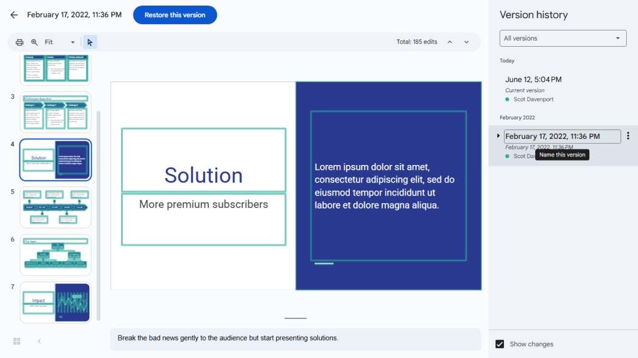Image resolution: width=638 pixels, height=358 pixels.
Task: Collapse the filmstrip panel arrow
Action: click(39, 341)
